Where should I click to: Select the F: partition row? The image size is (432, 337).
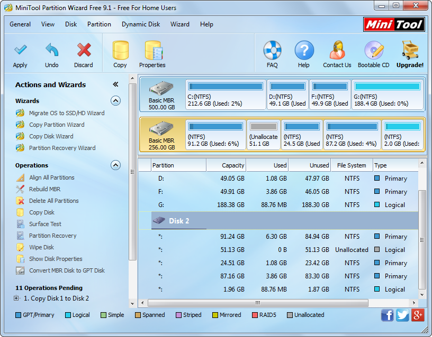(x=278, y=192)
